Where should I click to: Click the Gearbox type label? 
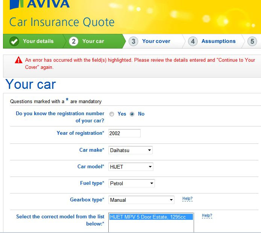coord(87,200)
